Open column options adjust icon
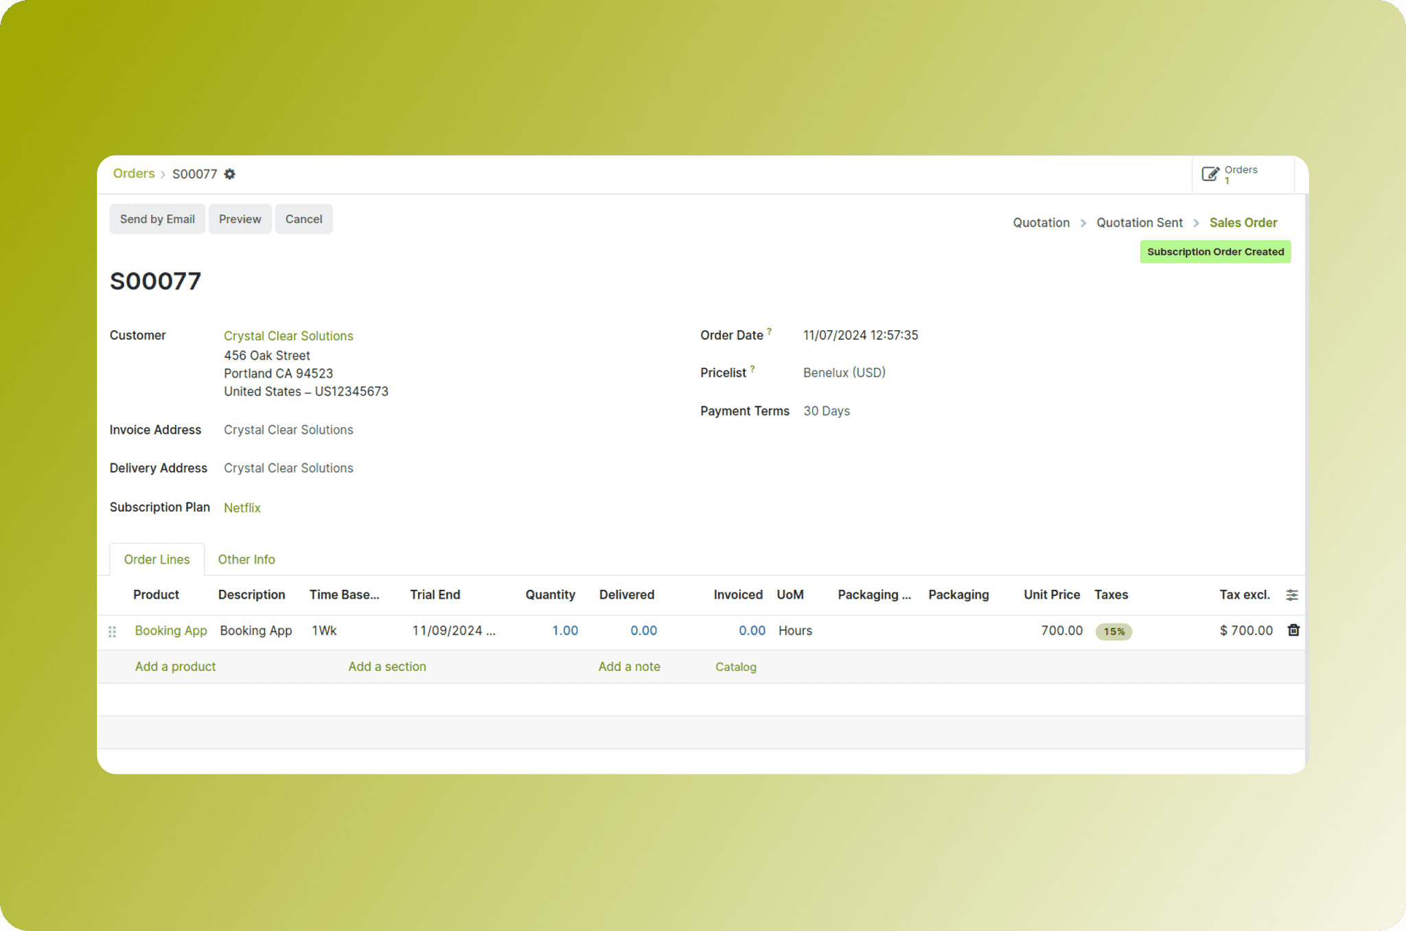The image size is (1406, 931). pos(1292,595)
